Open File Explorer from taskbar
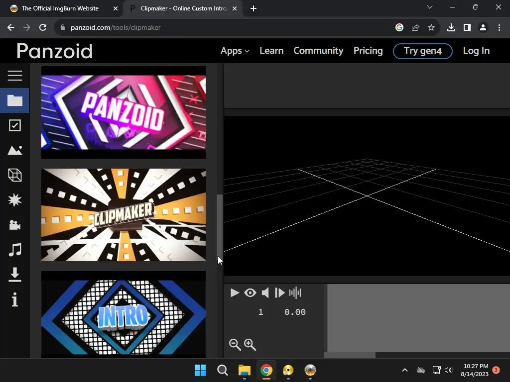The height and width of the screenshot is (382, 510). point(244,370)
